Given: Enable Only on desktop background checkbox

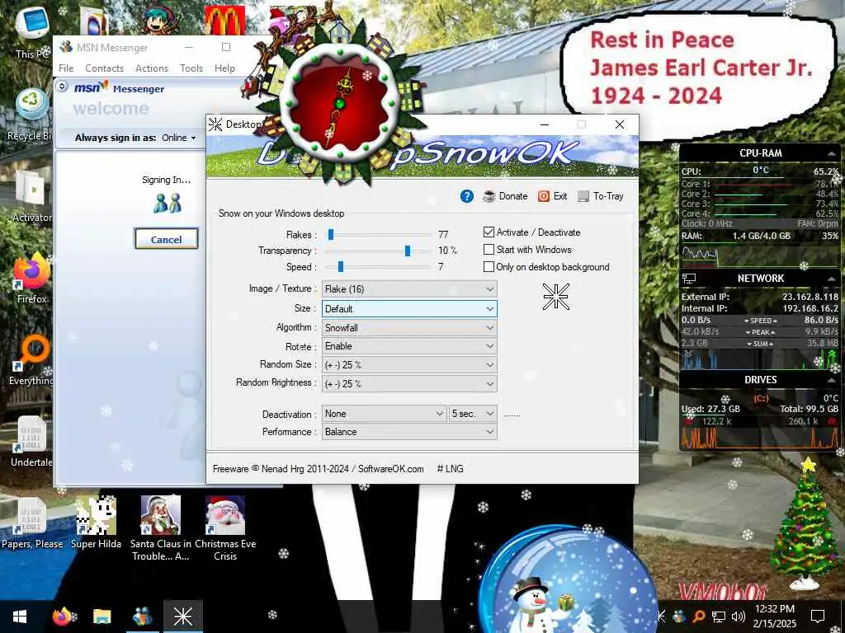Looking at the screenshot, I should (489, 267).
